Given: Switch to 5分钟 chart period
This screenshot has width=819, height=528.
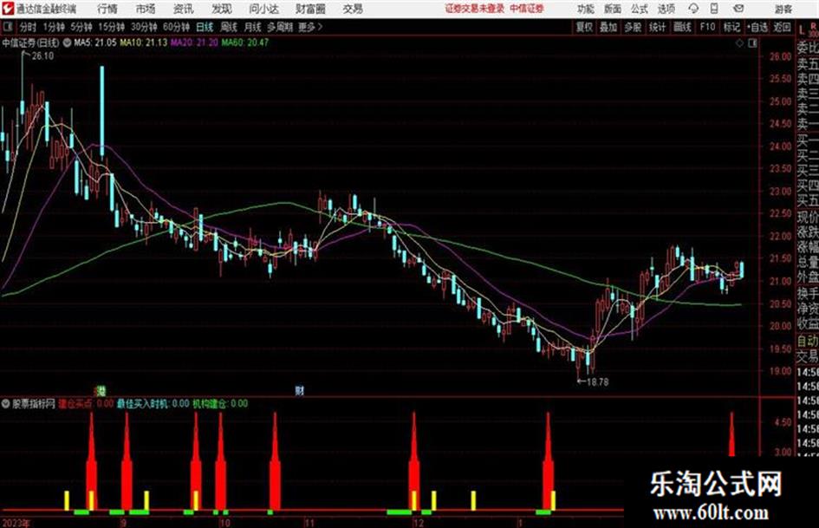Looking at the screenshot, I should [81, 27].
